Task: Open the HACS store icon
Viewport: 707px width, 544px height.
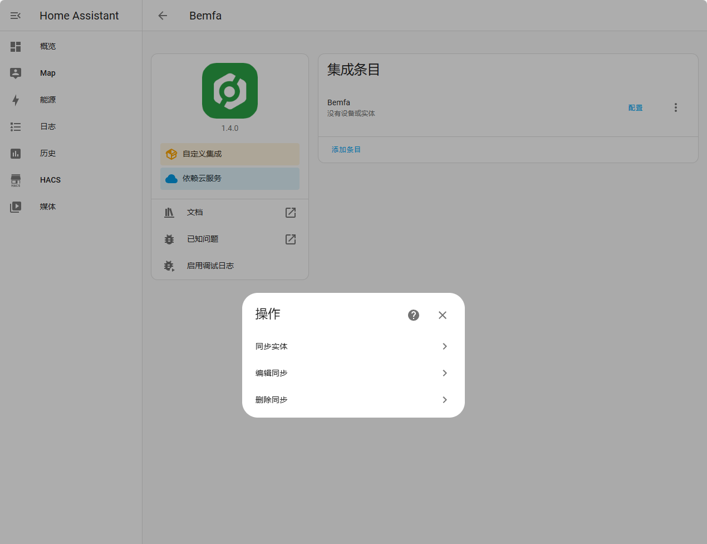Action: (x=16, y=180)
